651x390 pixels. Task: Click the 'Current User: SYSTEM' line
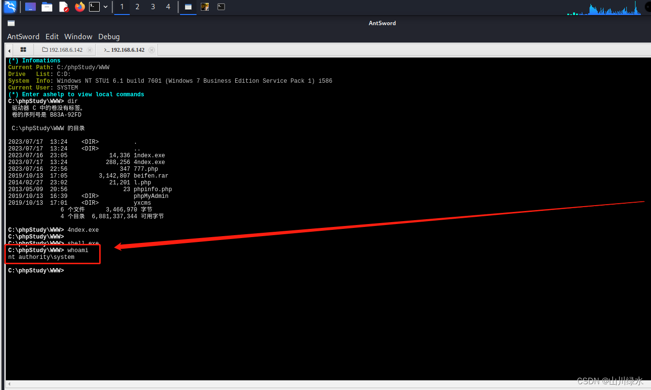43,88
